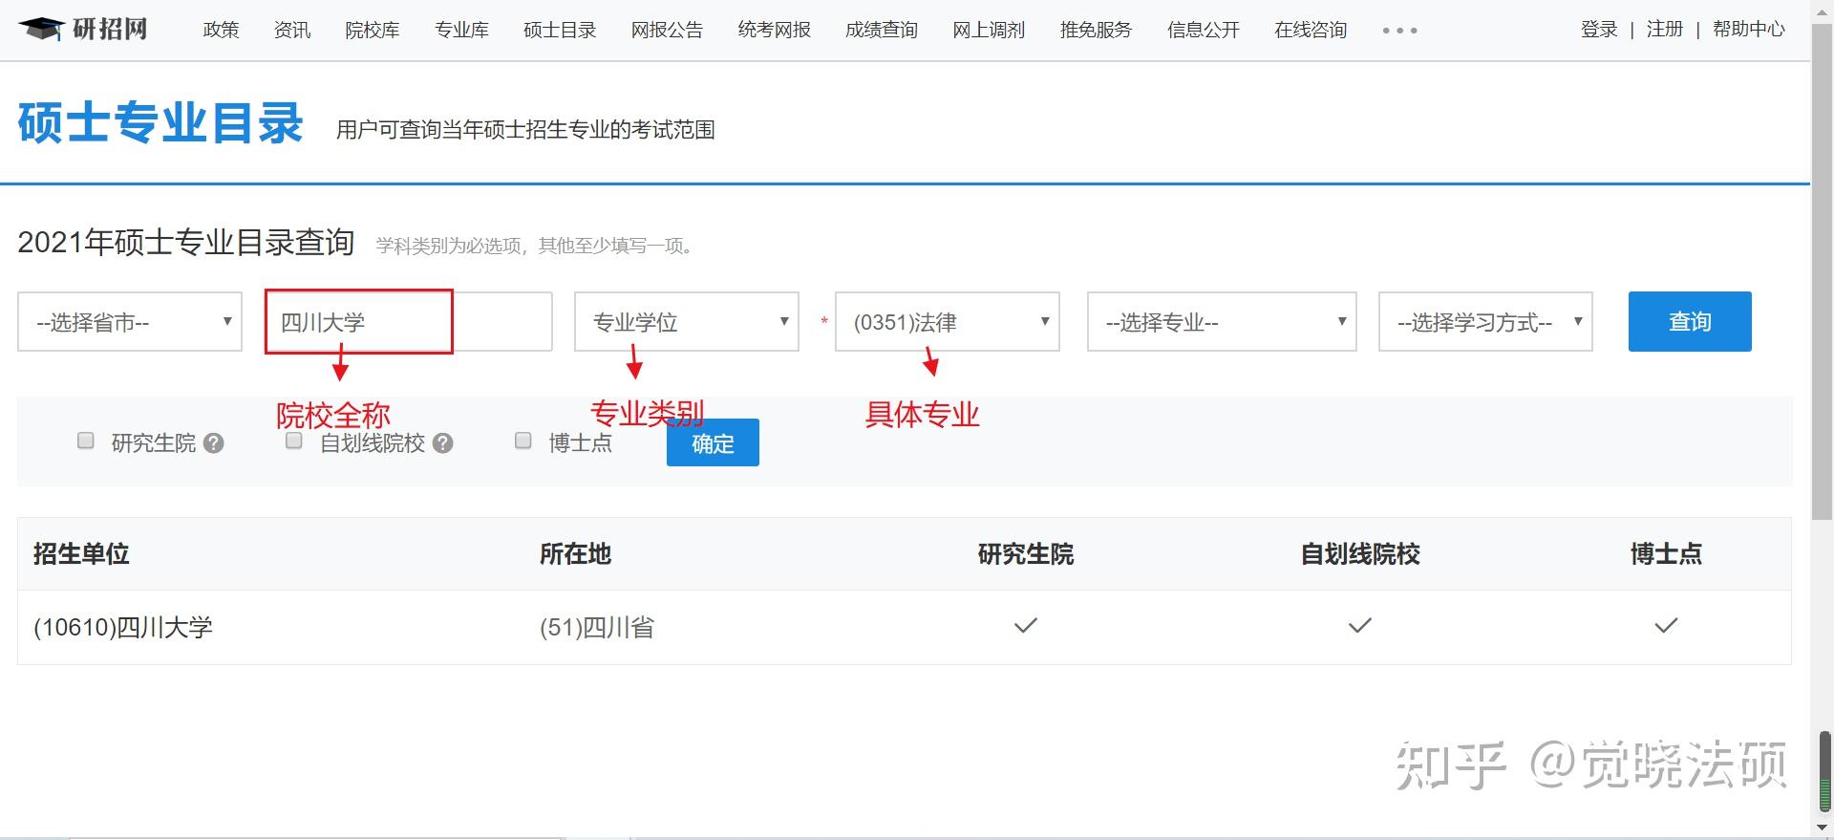Open the 信息公开 nav item

1204,30
